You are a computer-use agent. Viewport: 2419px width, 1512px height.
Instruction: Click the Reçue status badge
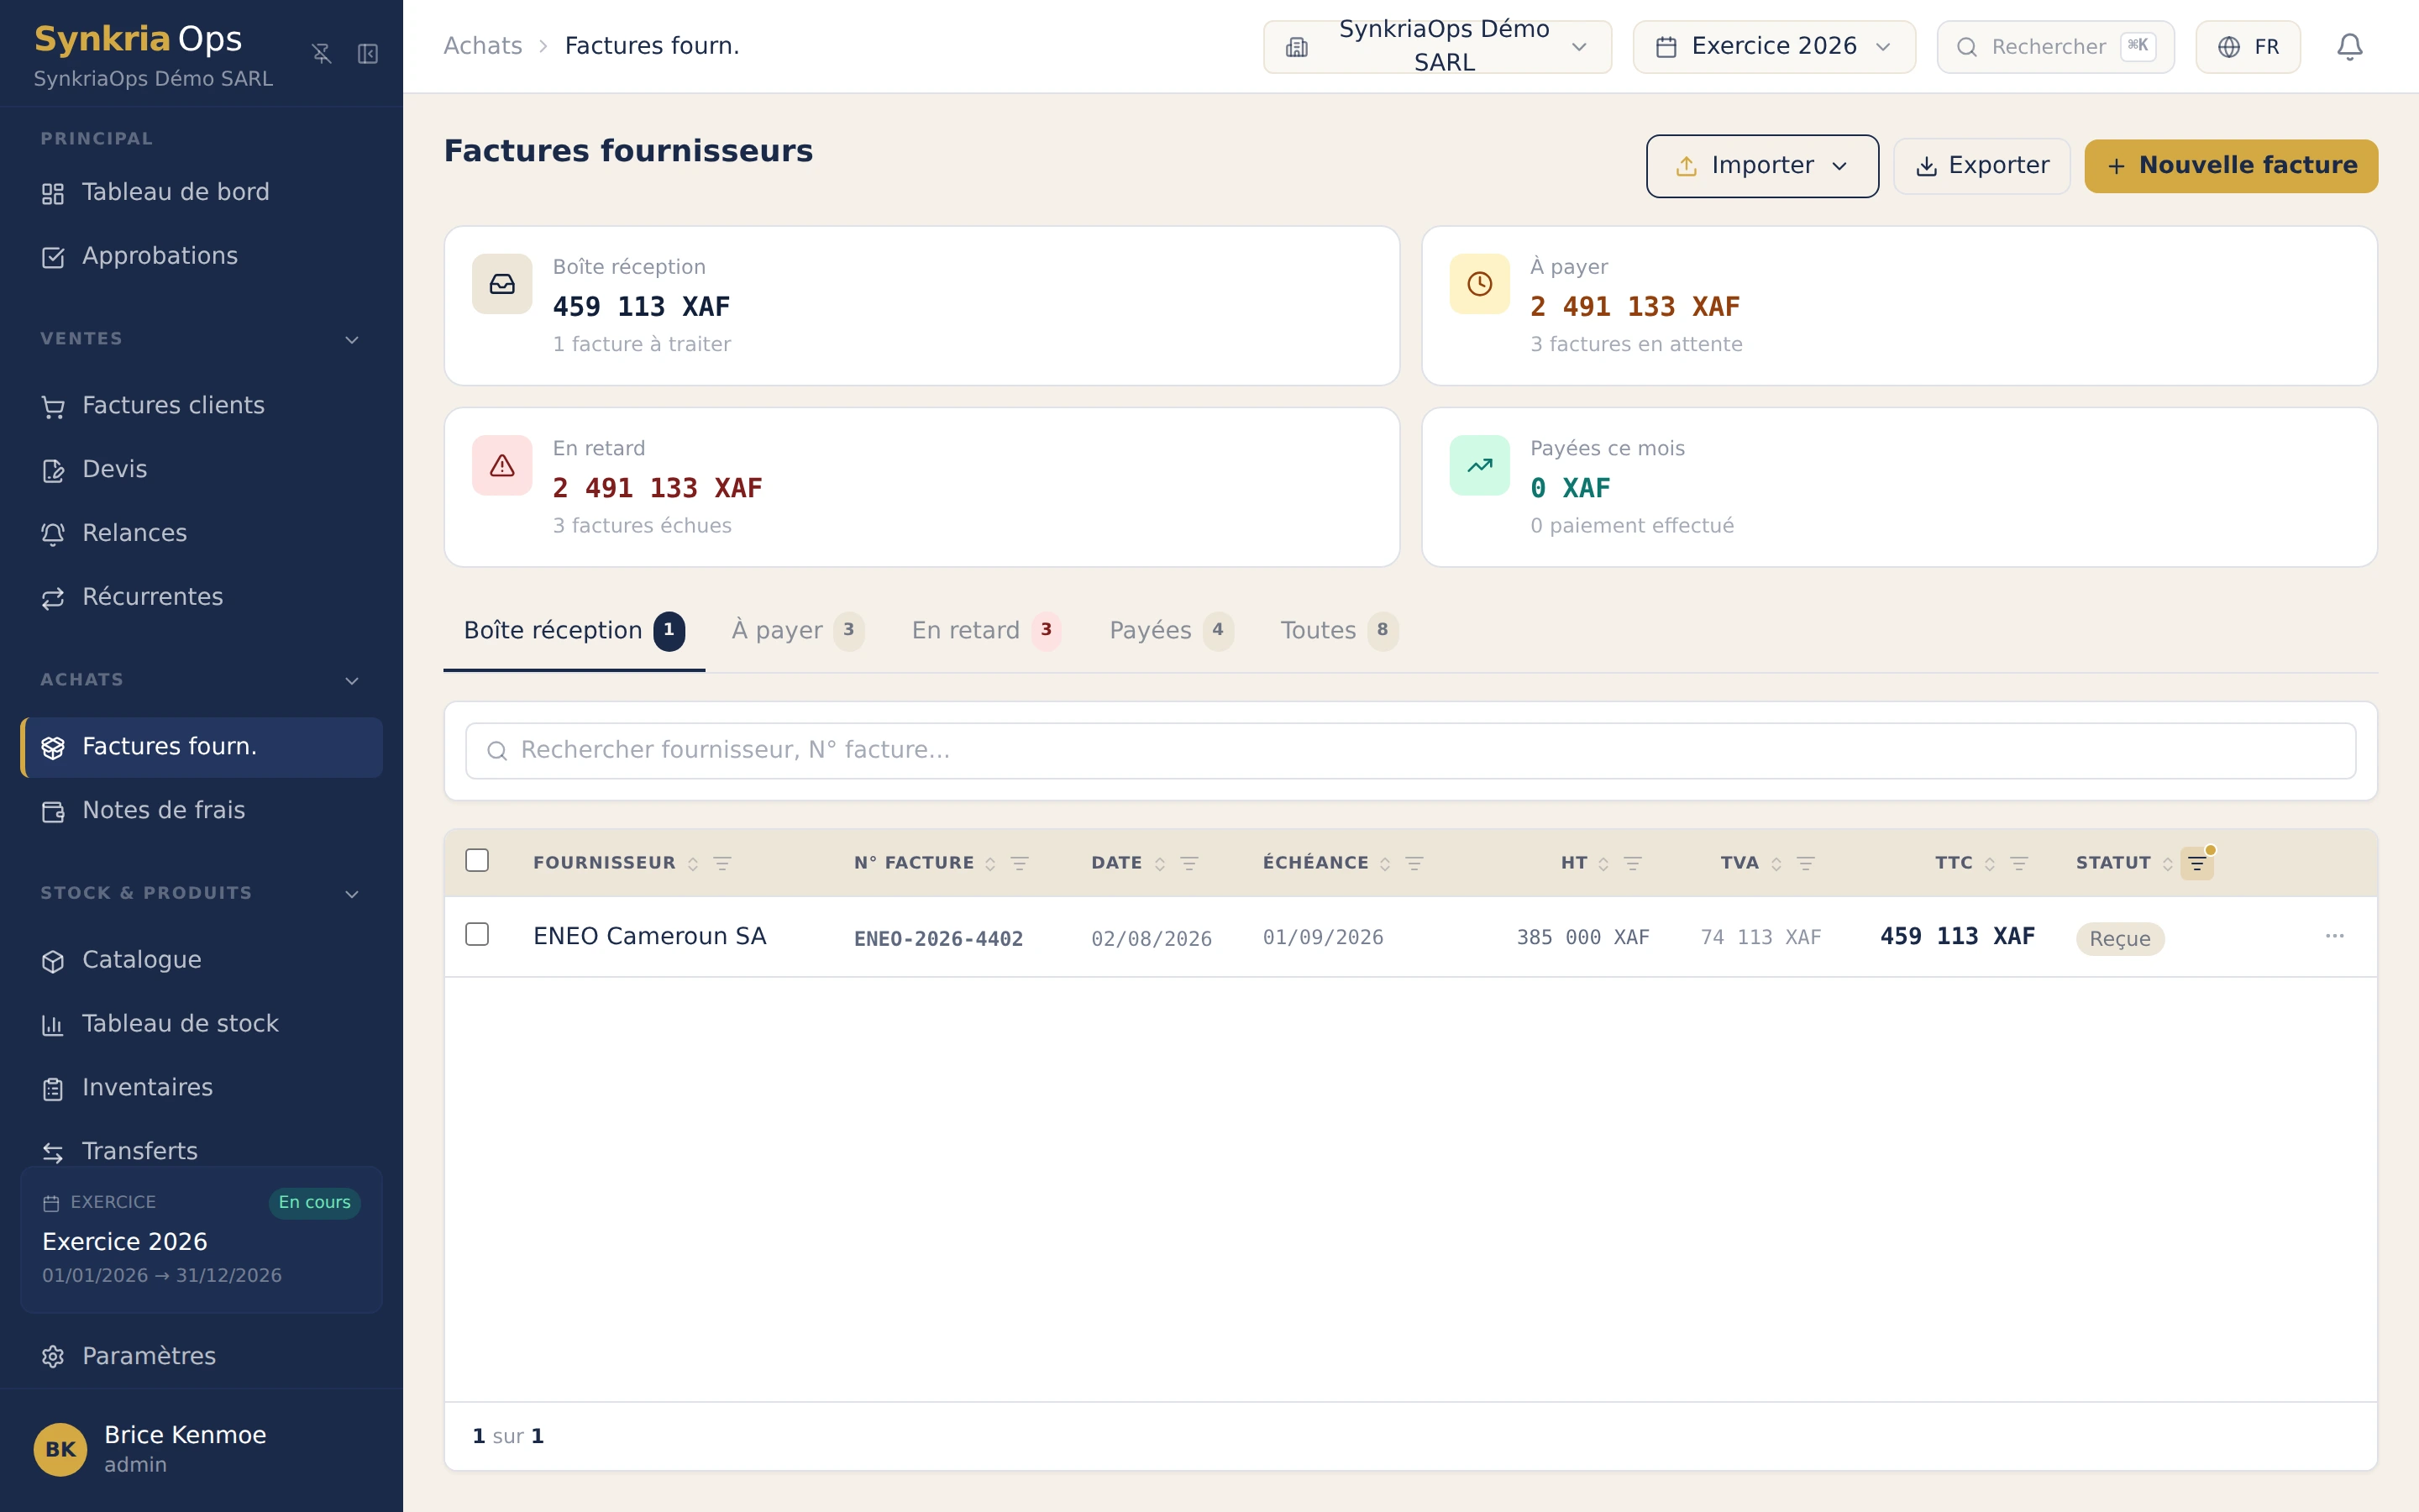pos(2119,939)
